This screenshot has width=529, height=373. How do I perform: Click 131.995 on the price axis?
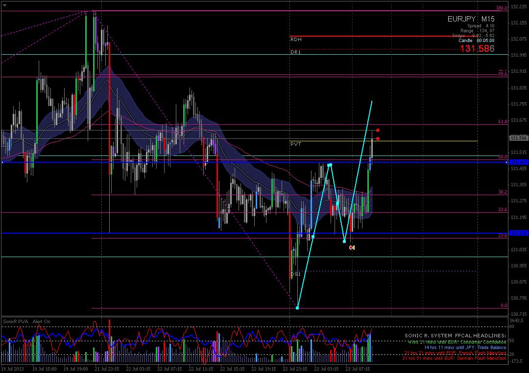point(519,55)
